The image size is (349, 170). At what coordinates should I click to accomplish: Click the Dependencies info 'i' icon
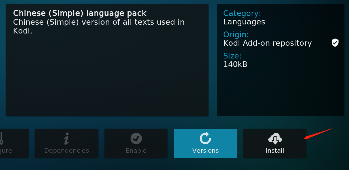pos(66,138)
